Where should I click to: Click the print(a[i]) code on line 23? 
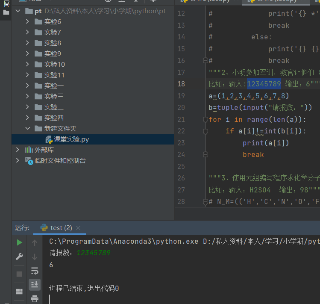pyautogui.click(x=266, y=143)
